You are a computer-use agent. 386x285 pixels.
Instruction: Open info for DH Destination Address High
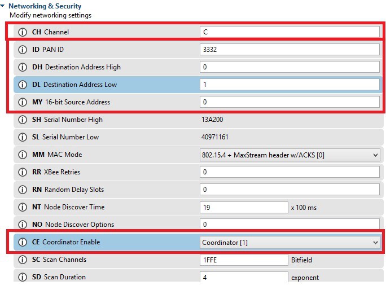click(23, 67)
